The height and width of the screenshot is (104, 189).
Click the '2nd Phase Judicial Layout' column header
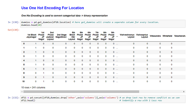coord(50,36)
